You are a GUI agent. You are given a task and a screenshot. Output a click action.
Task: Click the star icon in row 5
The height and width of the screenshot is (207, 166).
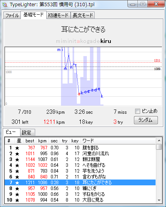click(x=17, y=171)
